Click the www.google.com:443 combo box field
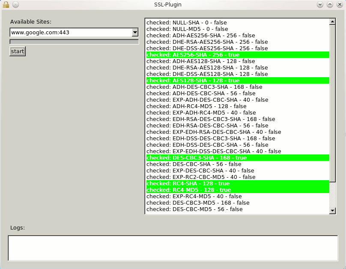The height and width of the screenshot is (269, 346). pyautogui.click(x=71, y=33)
